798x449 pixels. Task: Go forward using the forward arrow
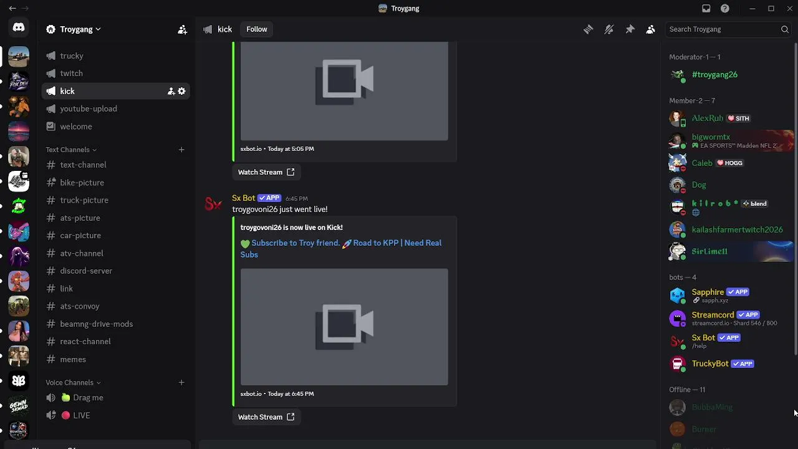pyautogui.click(x=26, y=9)
